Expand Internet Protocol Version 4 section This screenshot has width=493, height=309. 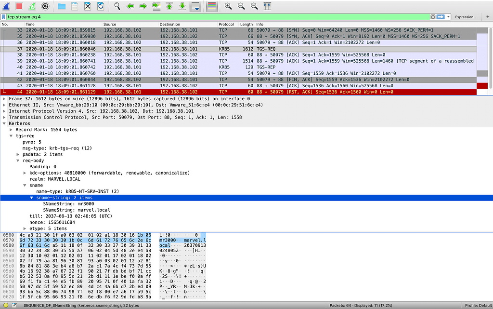click(4, 111)
